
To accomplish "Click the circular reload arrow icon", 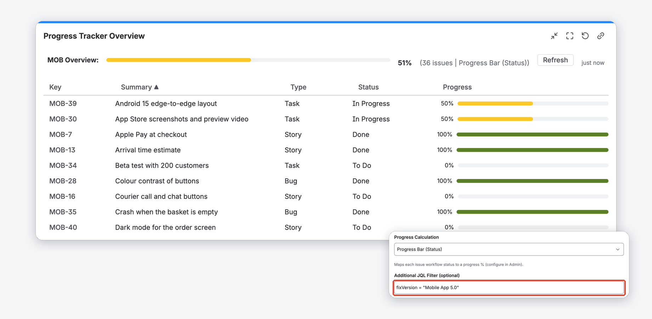I will pyautogui.click(x=585, y=36).
